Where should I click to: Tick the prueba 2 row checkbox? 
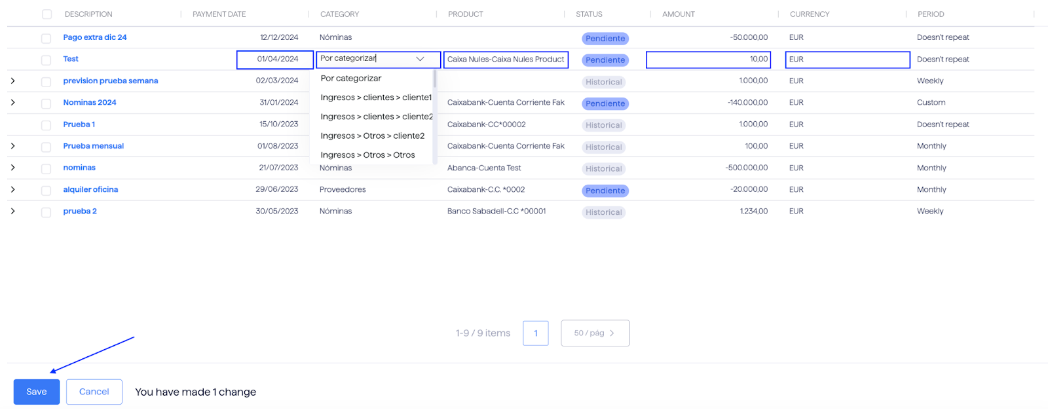(x=46, y=212)
